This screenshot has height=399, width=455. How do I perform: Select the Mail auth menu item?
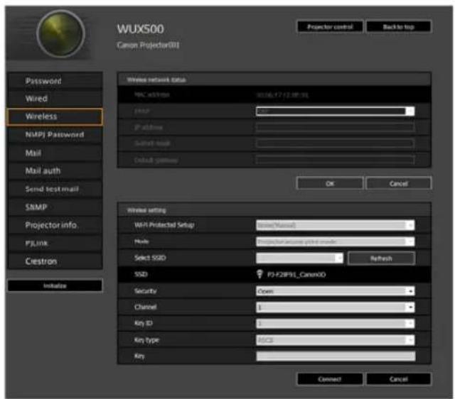55,171
